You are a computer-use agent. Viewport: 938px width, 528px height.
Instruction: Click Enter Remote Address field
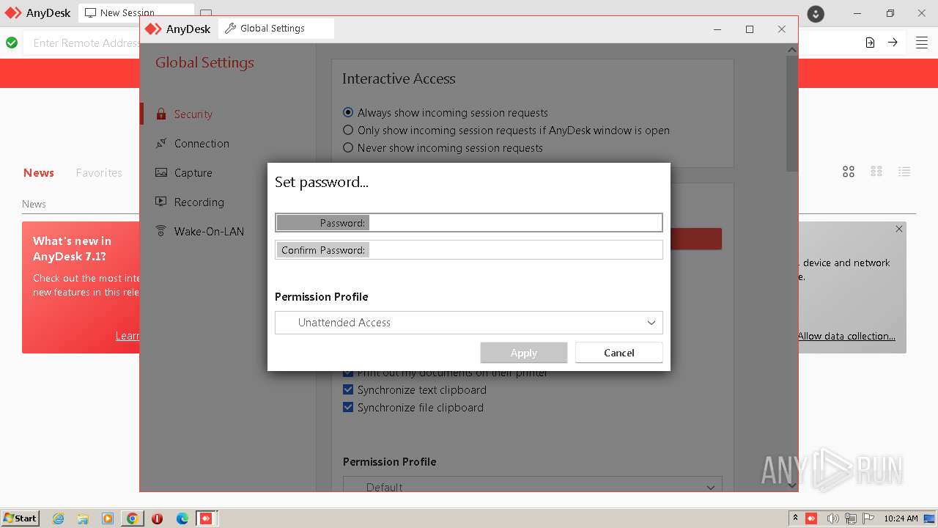click(86, 43)
